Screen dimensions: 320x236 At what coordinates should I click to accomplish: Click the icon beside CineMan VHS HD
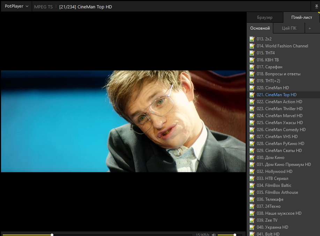[252, 137]
